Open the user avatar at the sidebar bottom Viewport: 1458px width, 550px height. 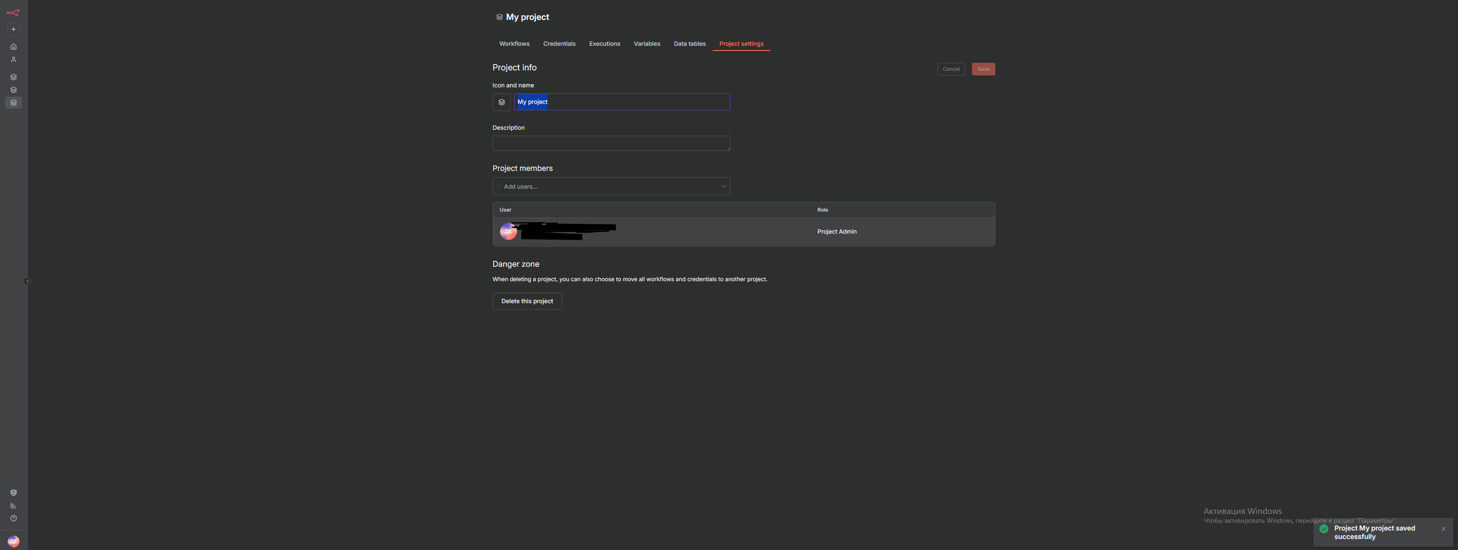[x=14, y=541]
